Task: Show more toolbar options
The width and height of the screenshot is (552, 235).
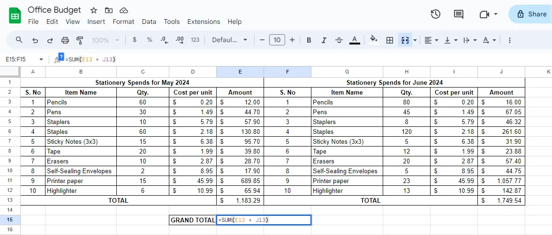Action: pyautogui.click(x=509, y=40)
